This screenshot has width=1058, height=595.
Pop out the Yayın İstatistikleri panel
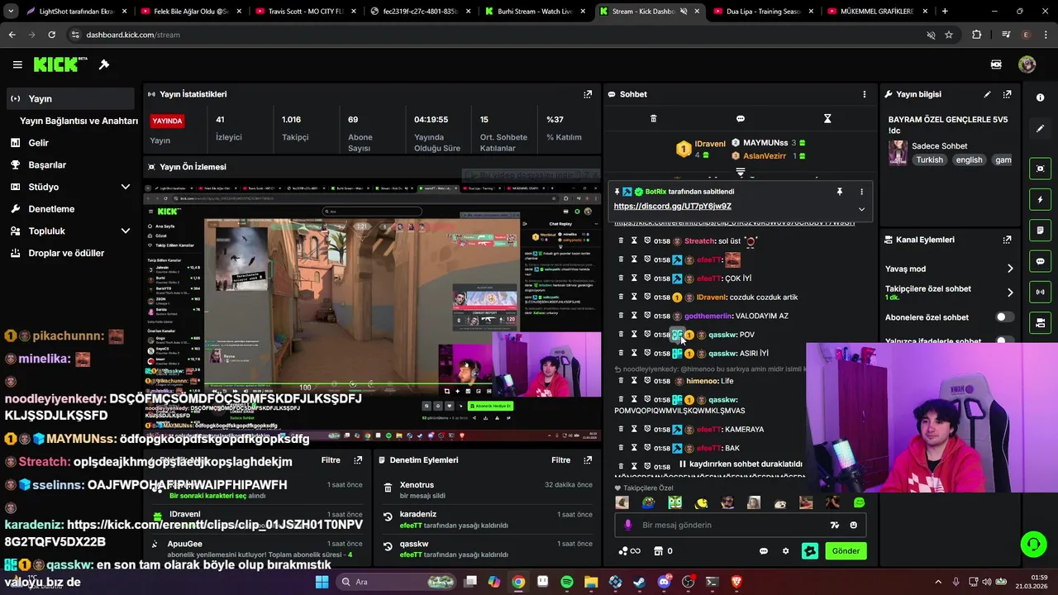(x=588, y=94)
